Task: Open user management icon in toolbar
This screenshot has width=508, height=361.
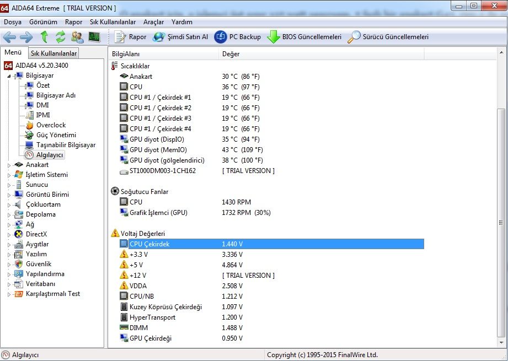Action: (77, 37)
